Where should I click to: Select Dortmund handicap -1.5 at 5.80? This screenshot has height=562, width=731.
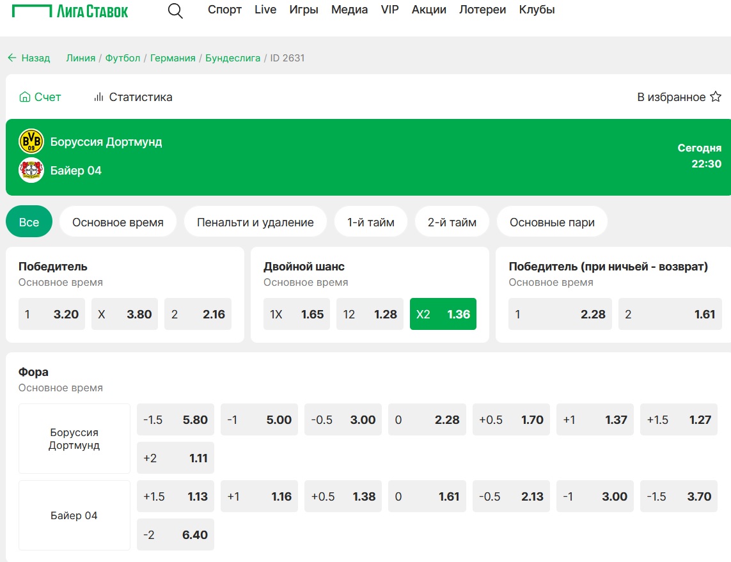175,419
